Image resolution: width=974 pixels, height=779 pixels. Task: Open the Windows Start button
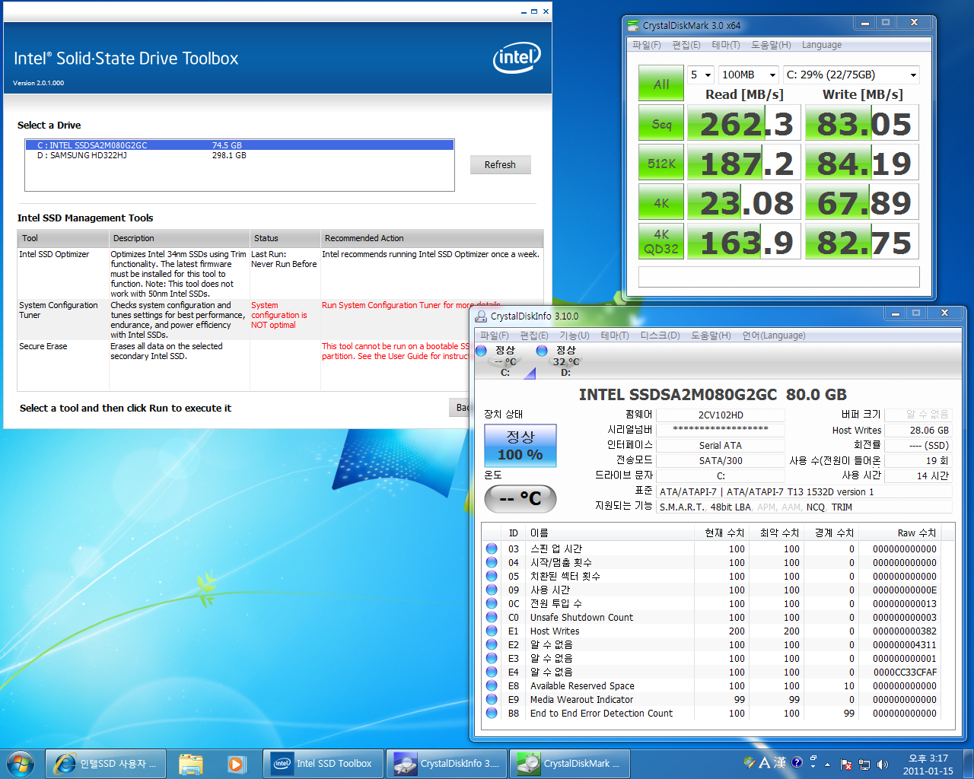click(20, 763)
